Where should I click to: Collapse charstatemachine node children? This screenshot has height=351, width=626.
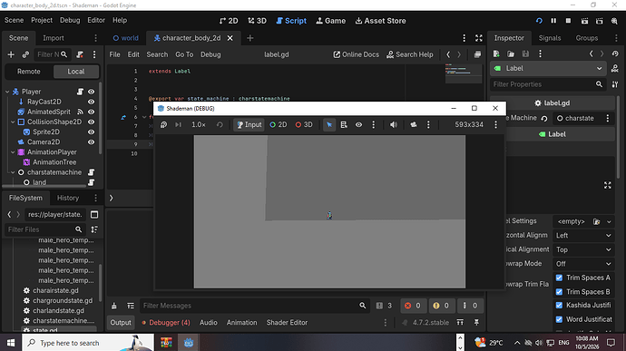pyautogui.click(x=13, y=172)
